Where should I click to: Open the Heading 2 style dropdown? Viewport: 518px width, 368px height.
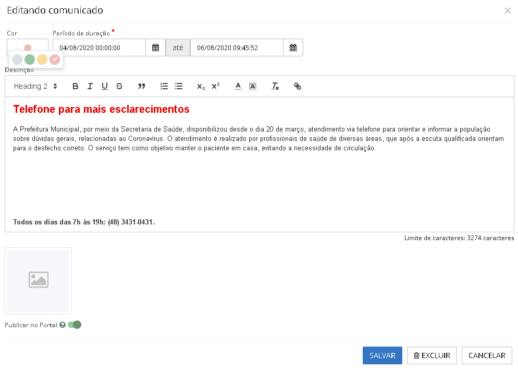35,86
